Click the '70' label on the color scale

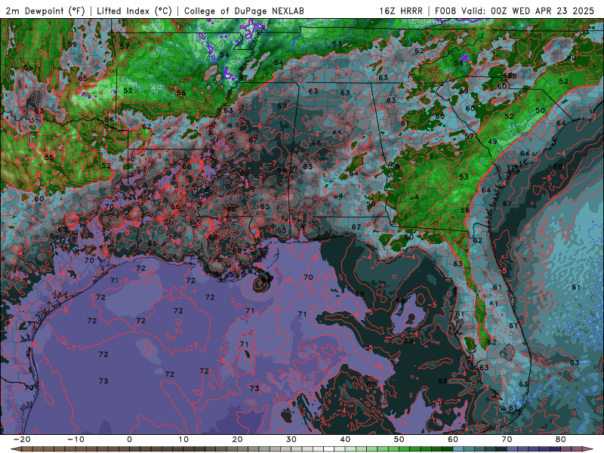click(507, 439)
